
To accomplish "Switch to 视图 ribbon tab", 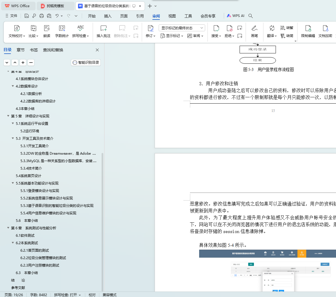I will click(x=172, y=16).
